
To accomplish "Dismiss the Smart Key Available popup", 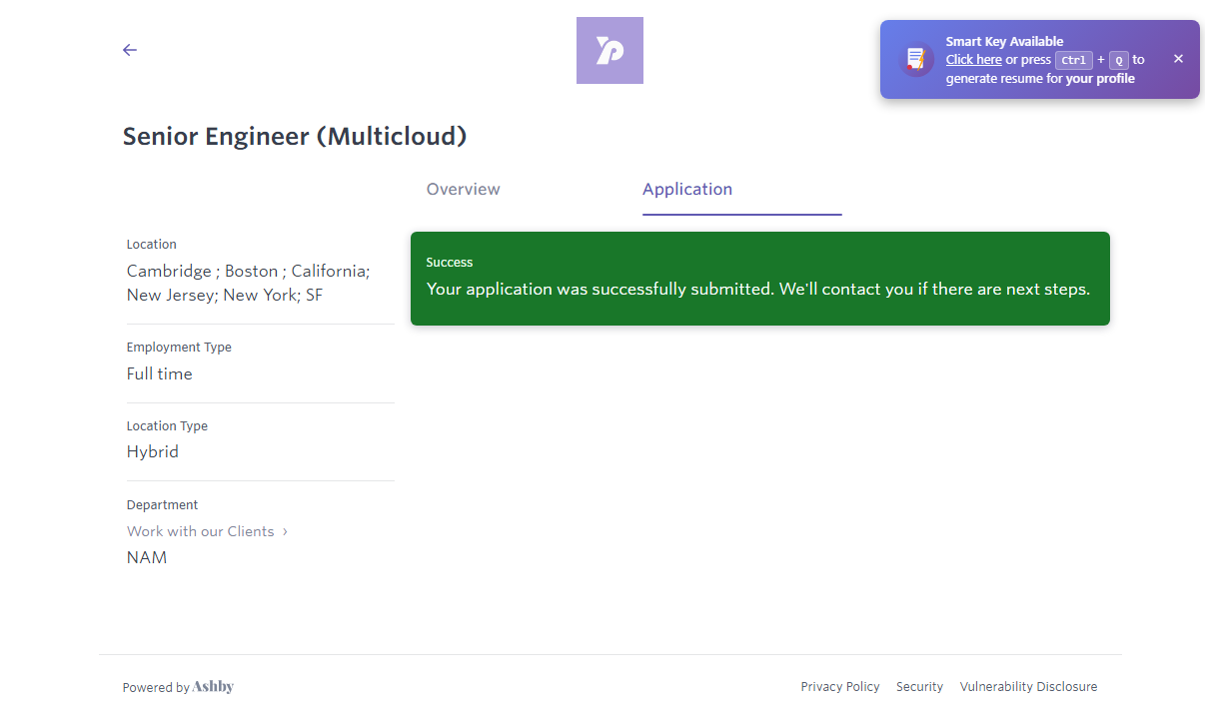I will coord(1178,59).
